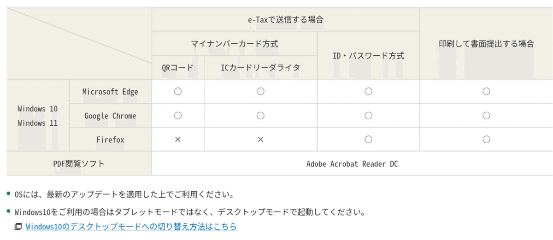The width and height of the screenshot is (553, 240).
Task: Click the circle for Chrome ID・パスワード方式
Action: (368, 115)
